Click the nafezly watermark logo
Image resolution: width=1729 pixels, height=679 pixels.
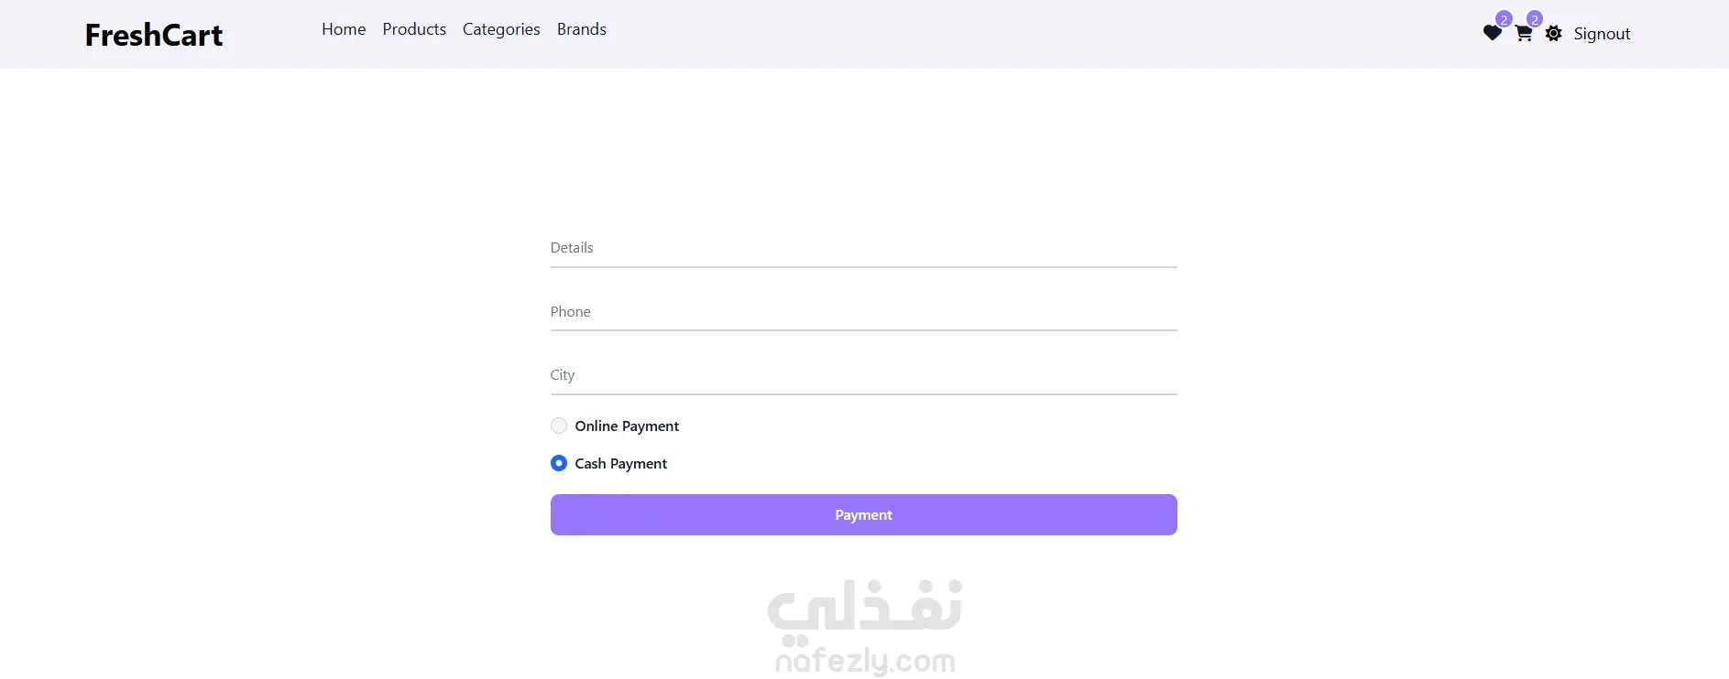864,627
